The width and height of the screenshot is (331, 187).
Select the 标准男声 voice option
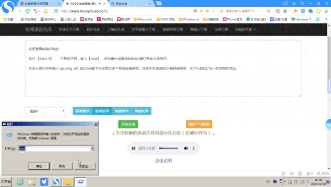pyautogui.click(x=82, y=111)
